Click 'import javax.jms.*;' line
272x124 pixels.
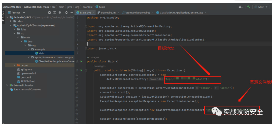tap(102, 49)
